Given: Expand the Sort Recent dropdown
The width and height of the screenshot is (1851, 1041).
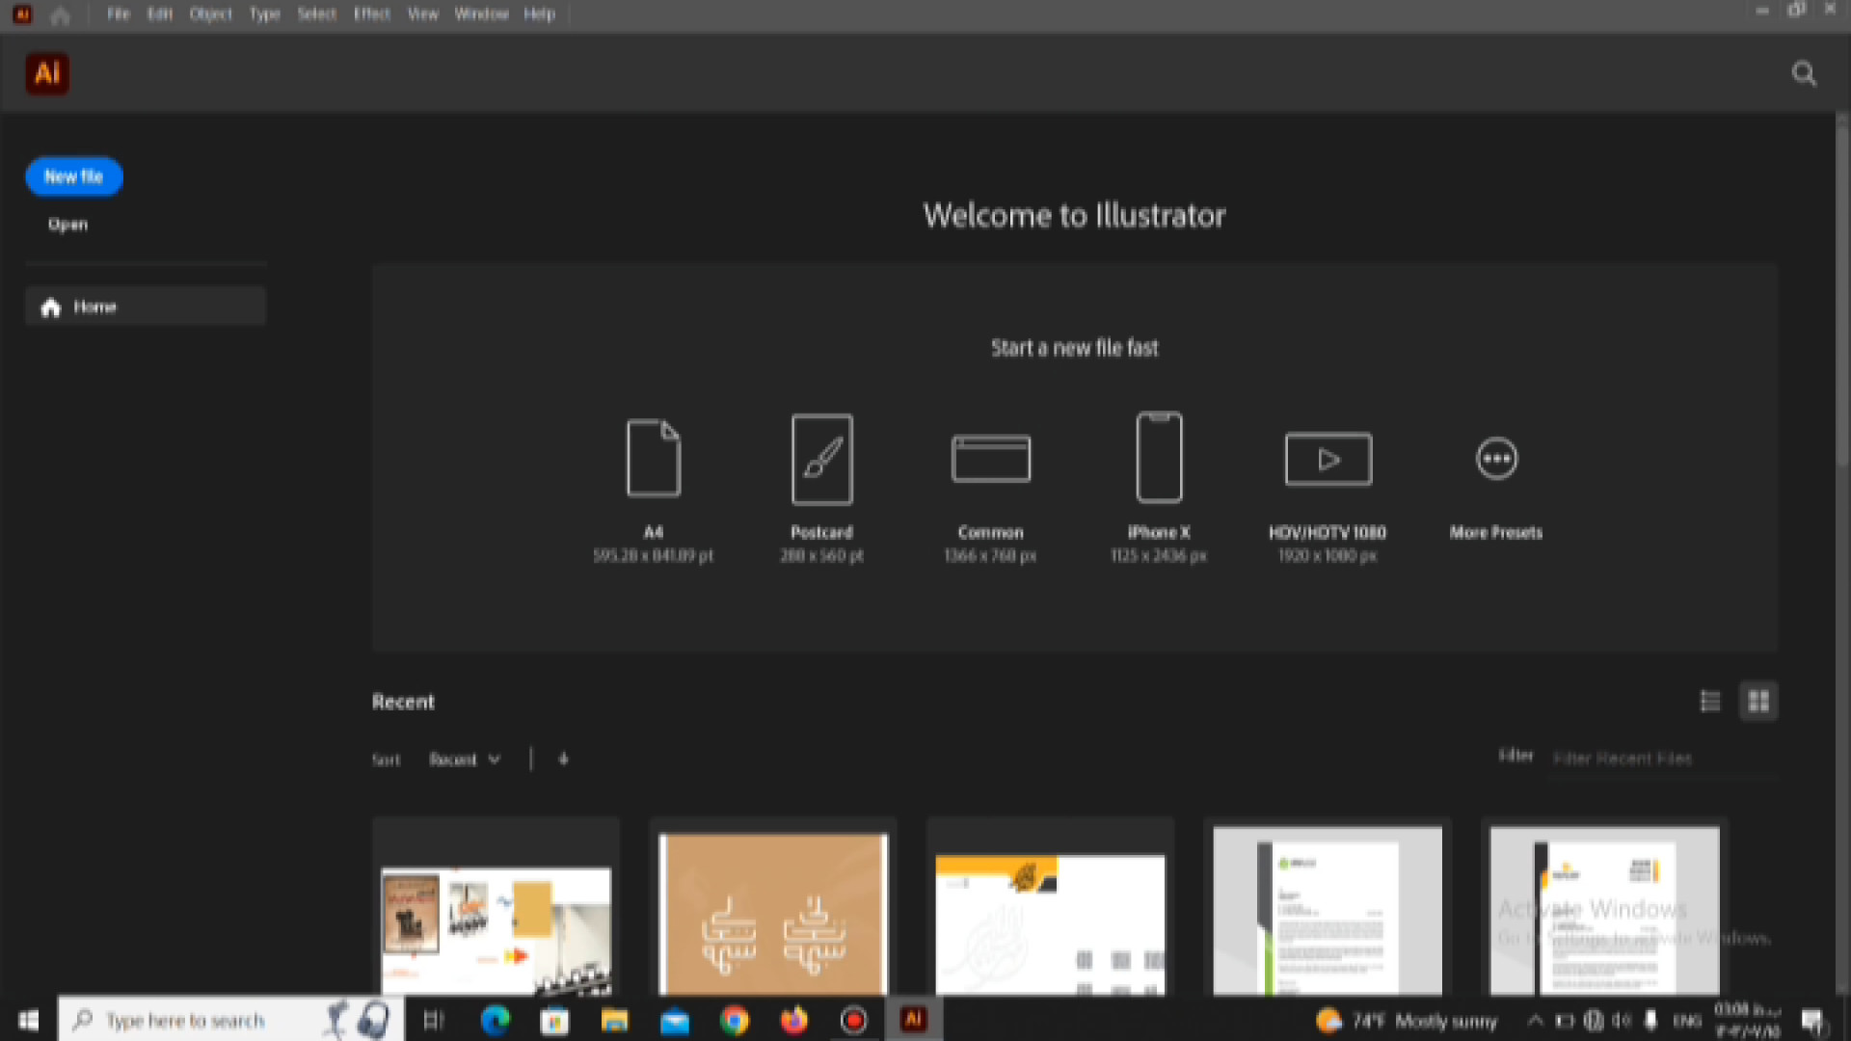Looking at the screenshot, I should click(465, 760).
